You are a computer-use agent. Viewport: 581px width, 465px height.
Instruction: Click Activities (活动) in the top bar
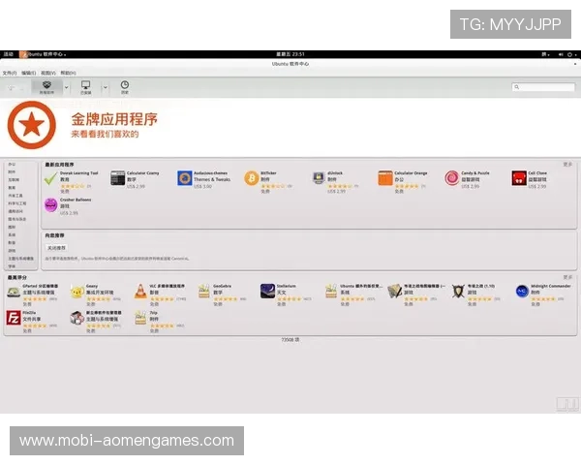coord(8,54)
